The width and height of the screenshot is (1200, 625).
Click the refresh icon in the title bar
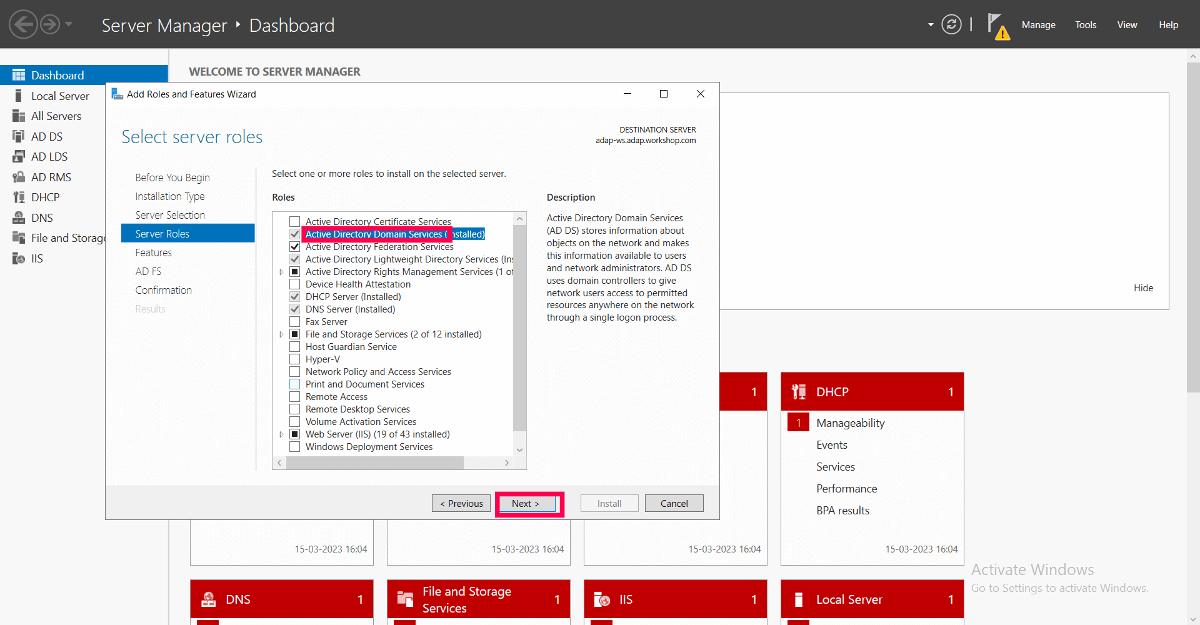(951, 24)
